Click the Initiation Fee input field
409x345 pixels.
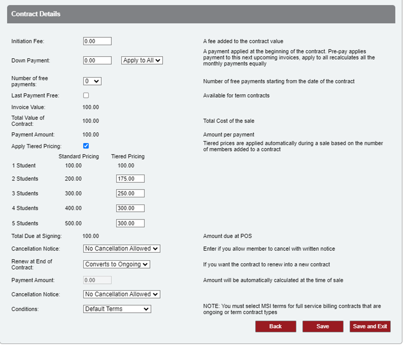(x=97, y=41)
